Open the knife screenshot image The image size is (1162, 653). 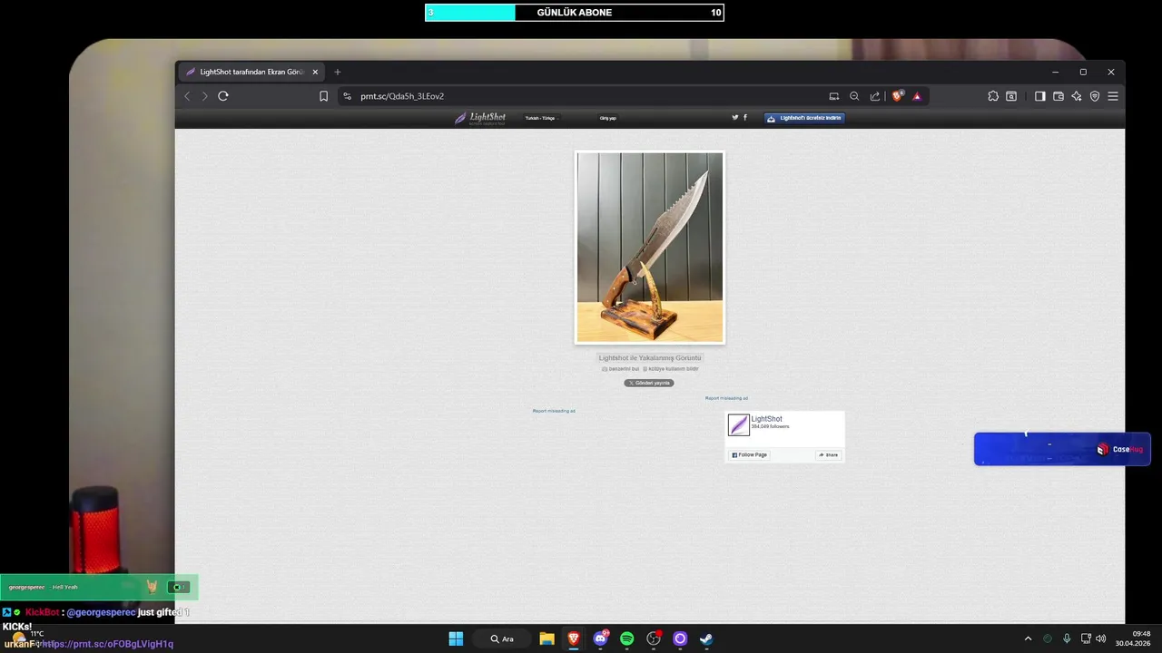click(650, 247)
